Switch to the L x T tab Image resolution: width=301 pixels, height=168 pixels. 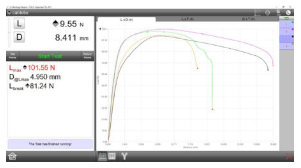tap(188, 19)
